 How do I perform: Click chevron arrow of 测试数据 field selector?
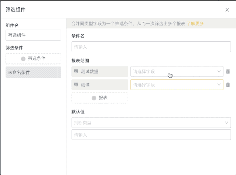[x=219, y=72]
